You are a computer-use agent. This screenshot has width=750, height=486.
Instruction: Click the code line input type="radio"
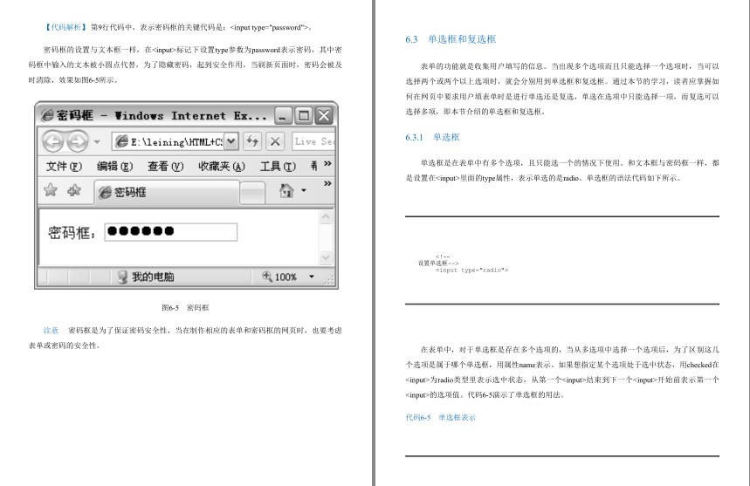point(471,270)
